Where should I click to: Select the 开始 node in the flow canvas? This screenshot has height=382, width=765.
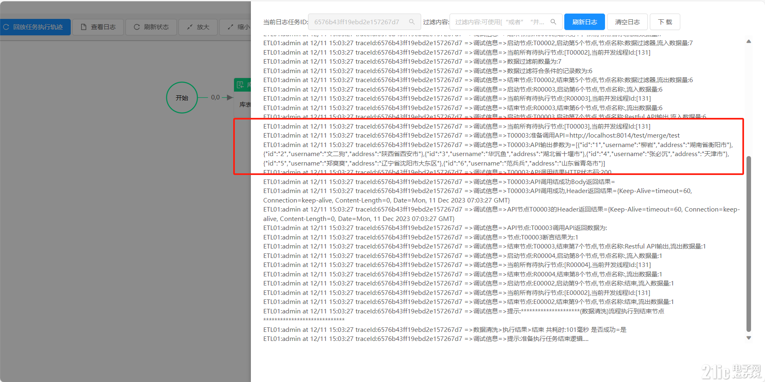click(182, 98)
